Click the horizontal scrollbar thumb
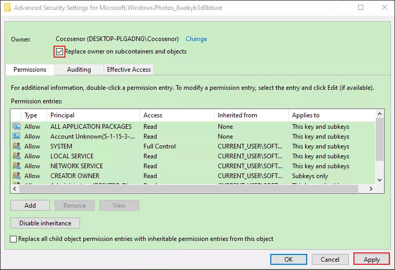This screenshot has height=270, width=395. pyautogui.click(x=189, y=188)
